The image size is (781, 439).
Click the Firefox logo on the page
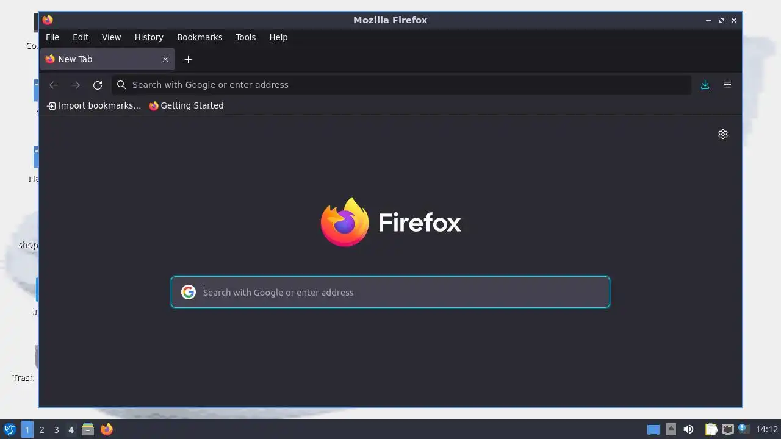[390, 222]
